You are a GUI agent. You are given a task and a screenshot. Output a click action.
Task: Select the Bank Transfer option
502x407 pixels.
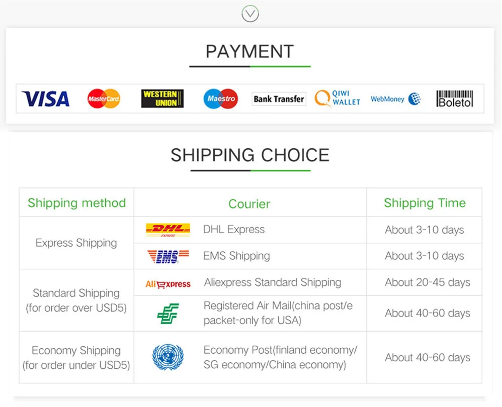point(279,99)
